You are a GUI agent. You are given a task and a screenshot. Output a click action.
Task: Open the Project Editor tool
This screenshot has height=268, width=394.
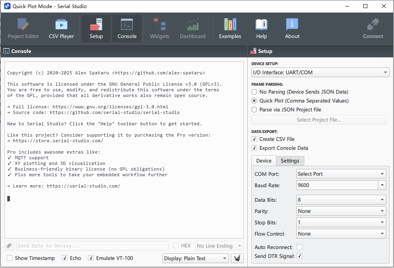[x=23, y=29]
